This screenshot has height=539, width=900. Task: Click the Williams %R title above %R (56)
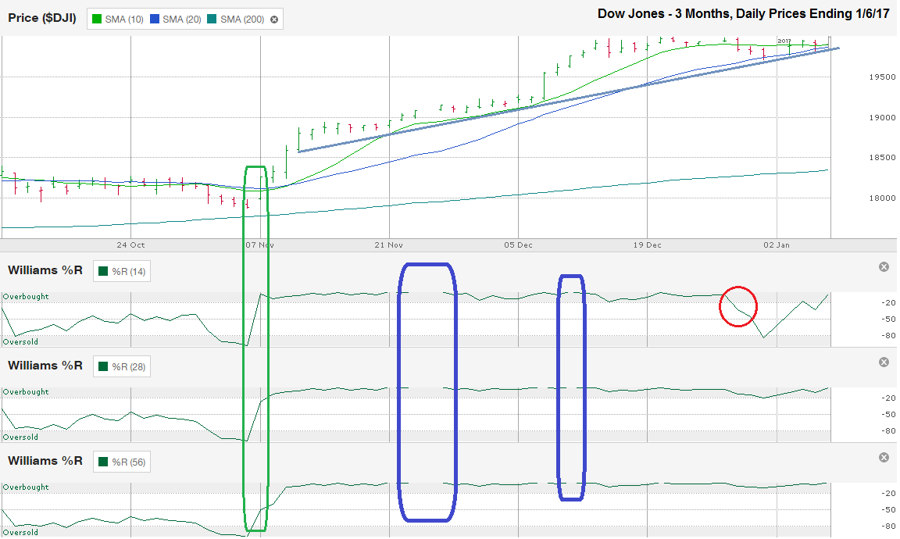click(x=45, y=461)
